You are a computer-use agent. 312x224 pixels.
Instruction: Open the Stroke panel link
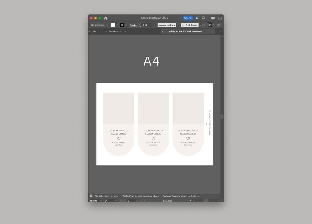click(134, 25)
